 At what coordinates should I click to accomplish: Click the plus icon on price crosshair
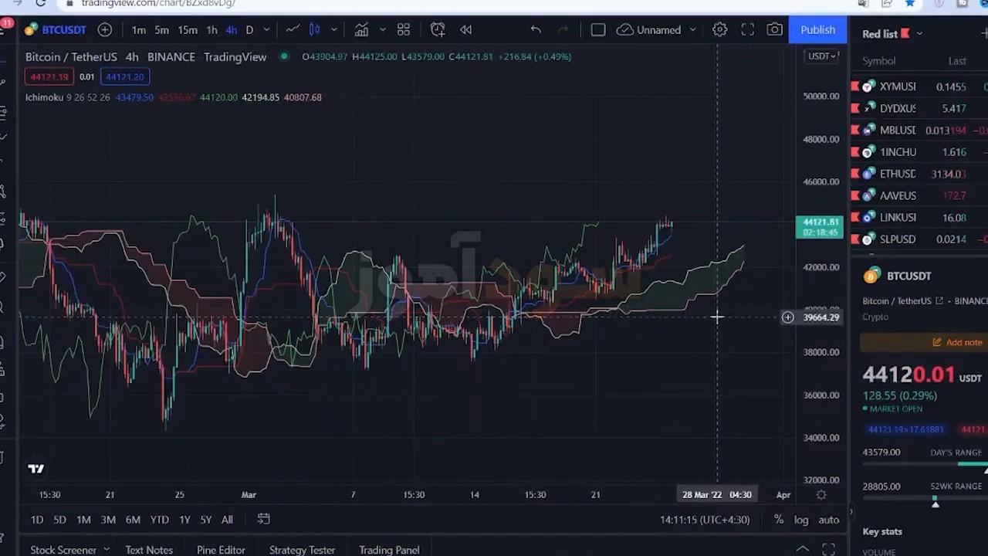pos(787,317)
